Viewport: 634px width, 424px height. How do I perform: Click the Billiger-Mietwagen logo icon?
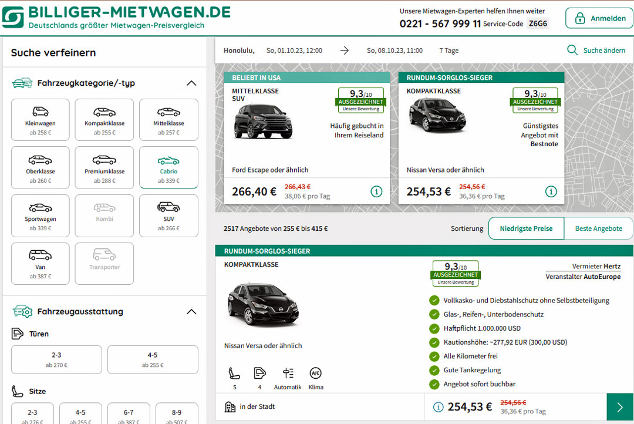(x=13, y=18)
